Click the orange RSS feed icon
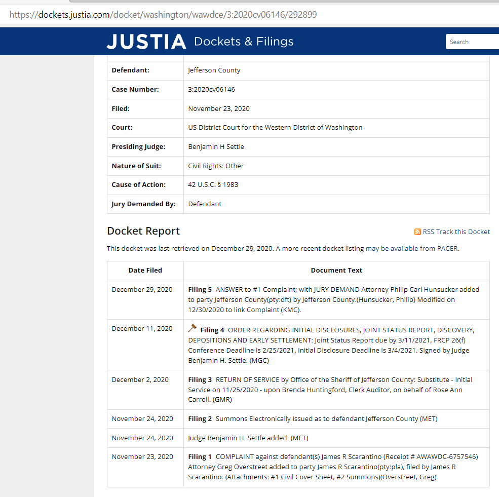499x497 pixels. (417, 232)
